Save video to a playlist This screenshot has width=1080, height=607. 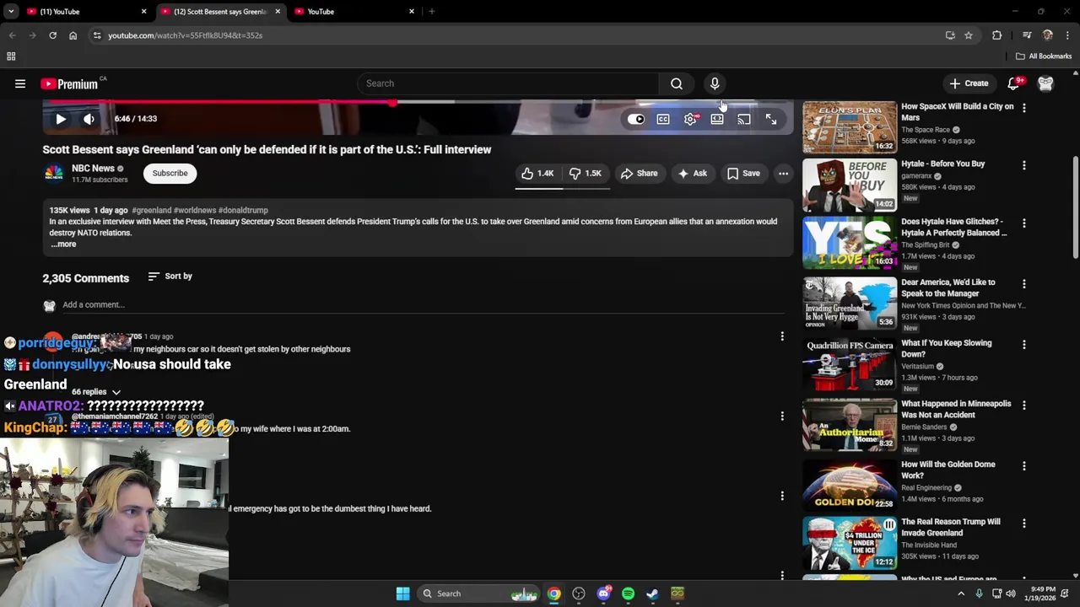tap(743, 173)
